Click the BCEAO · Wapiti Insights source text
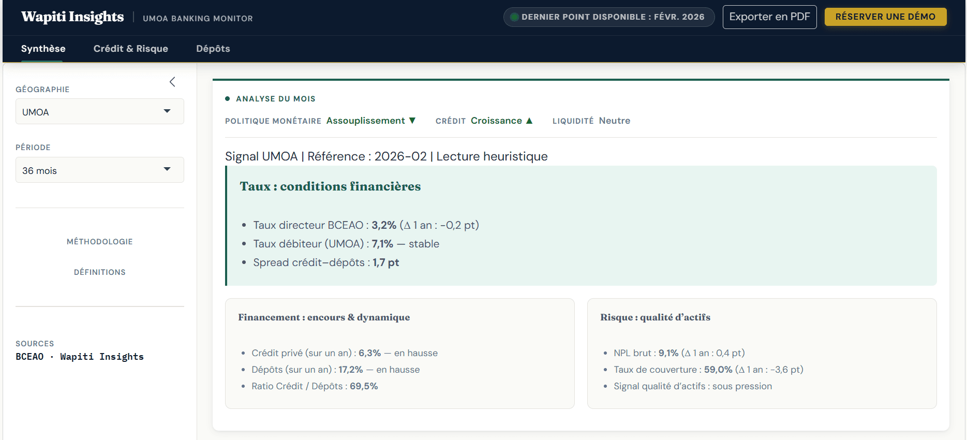The width and height of the screenshot is (967, 440). click(x=80, y=357)
